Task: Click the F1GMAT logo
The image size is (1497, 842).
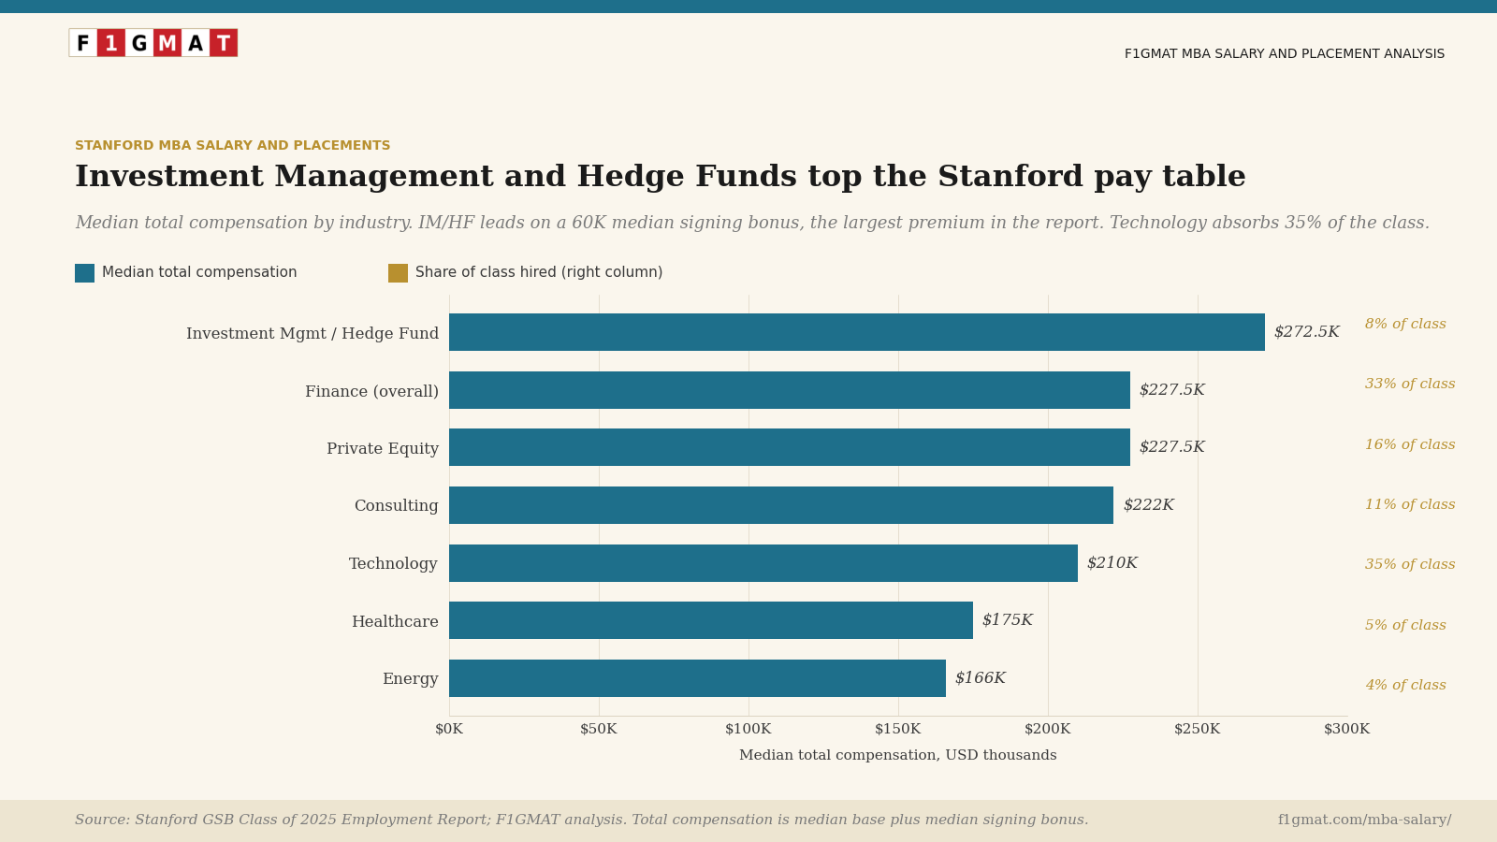Action: (153, 43)
